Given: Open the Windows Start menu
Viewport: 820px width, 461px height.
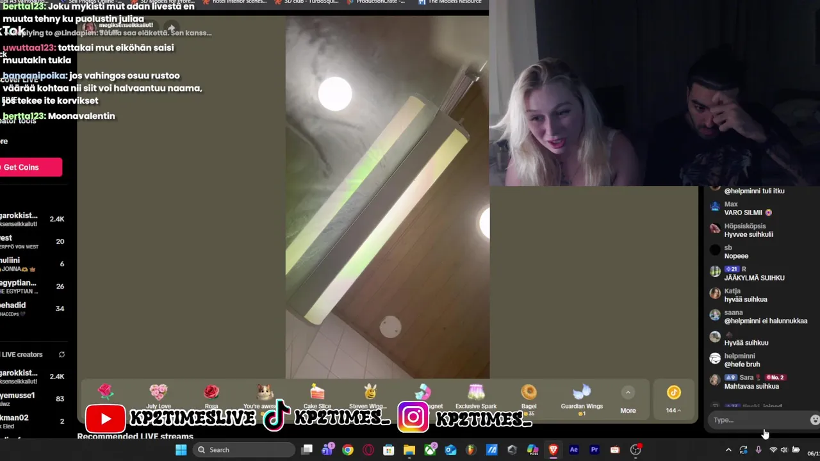Looking at the screenshot, I should (181, 449).
